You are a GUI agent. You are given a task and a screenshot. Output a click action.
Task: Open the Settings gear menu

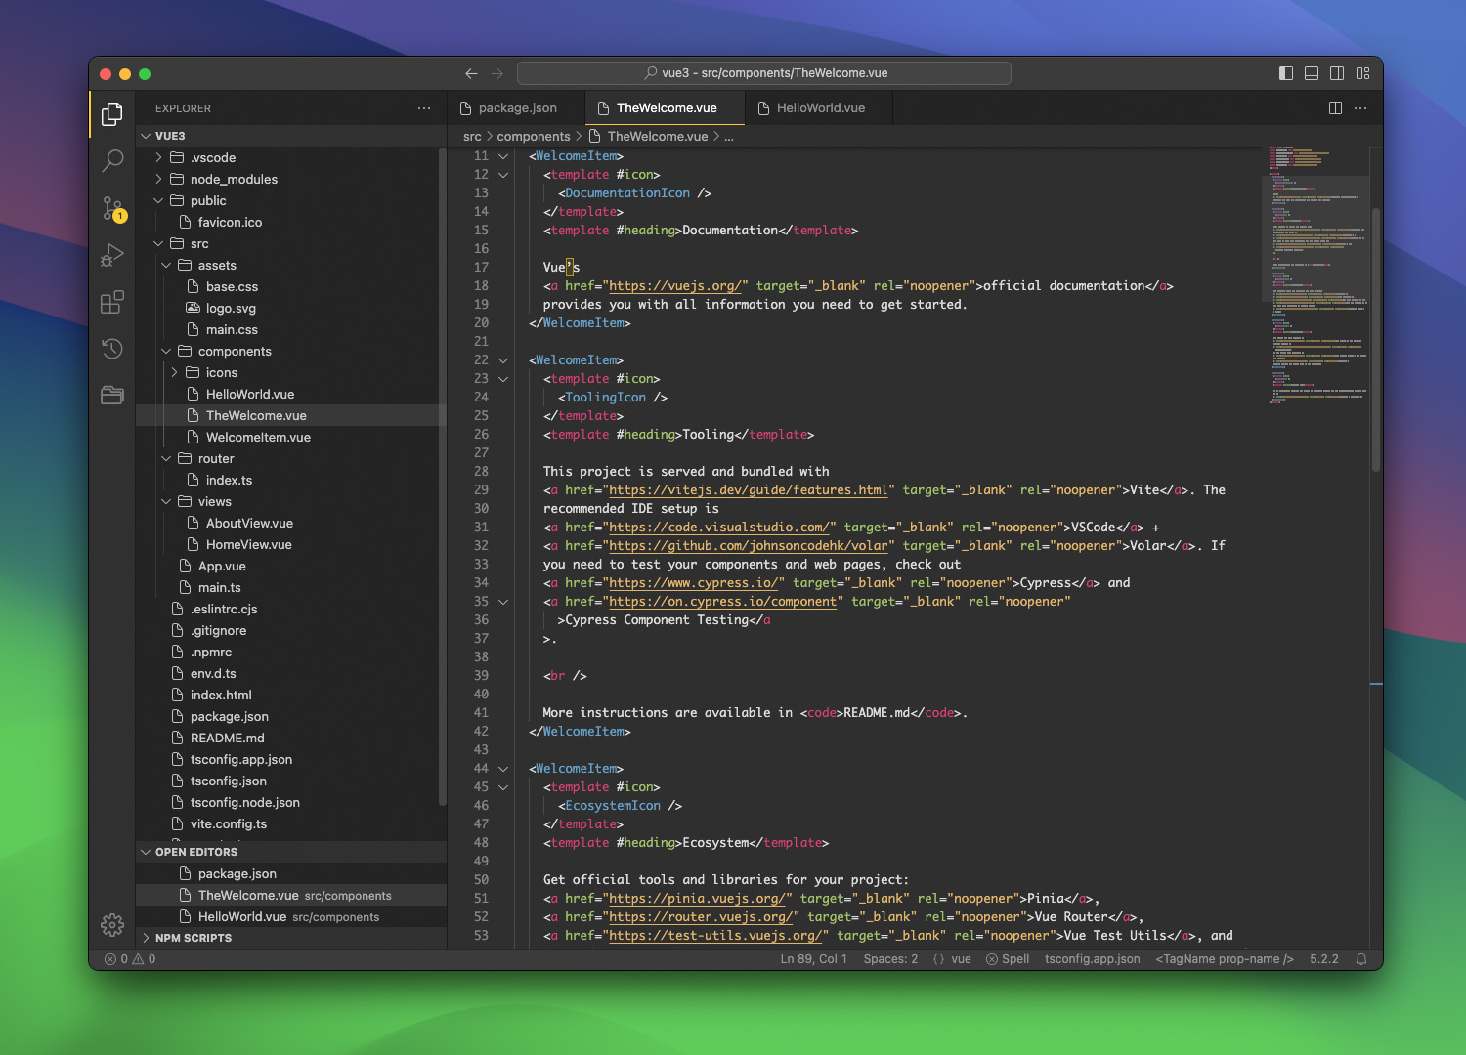(x=111, y=924)
